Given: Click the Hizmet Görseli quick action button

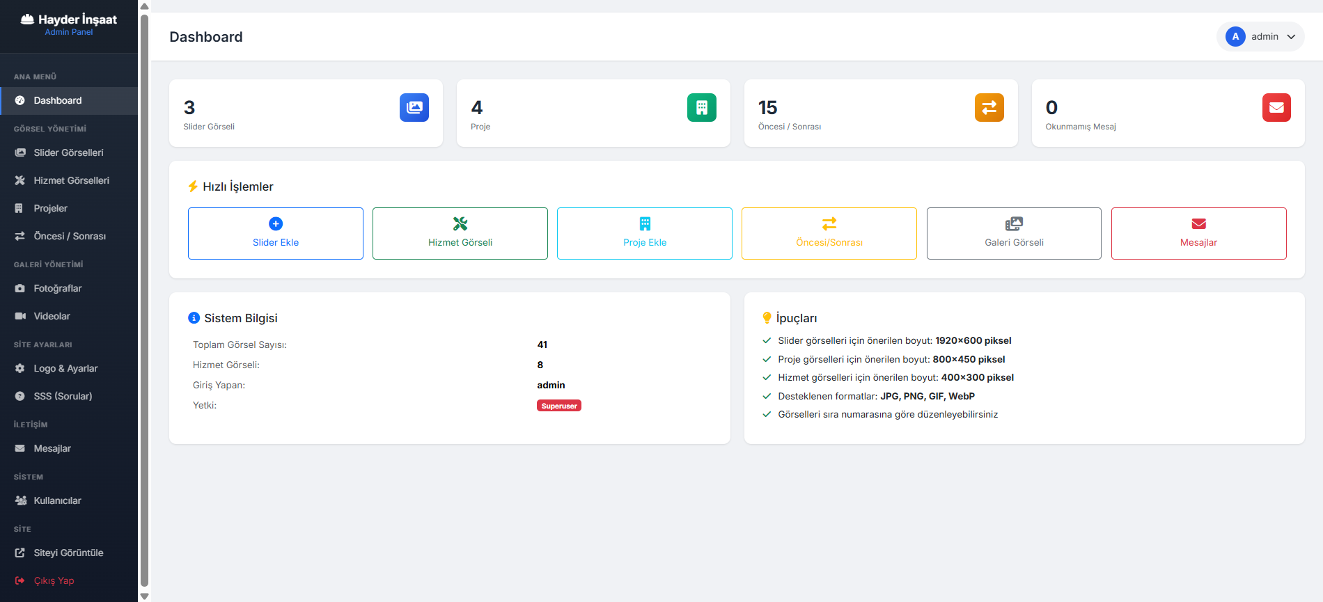Looking at the screenshot, I should tap(460, 233).
